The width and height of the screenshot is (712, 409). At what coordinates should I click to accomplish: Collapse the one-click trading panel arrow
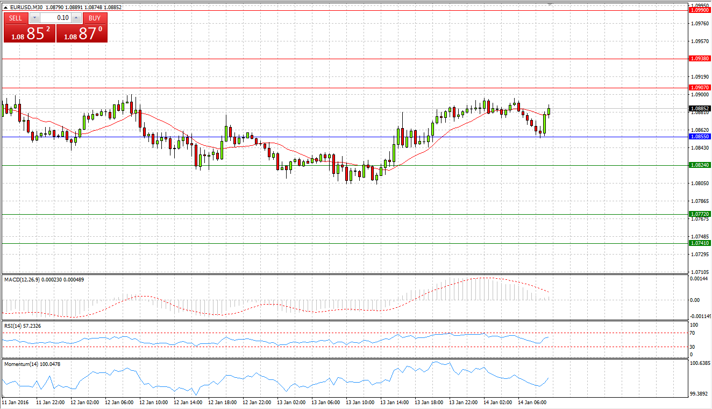tap(5, 8)
